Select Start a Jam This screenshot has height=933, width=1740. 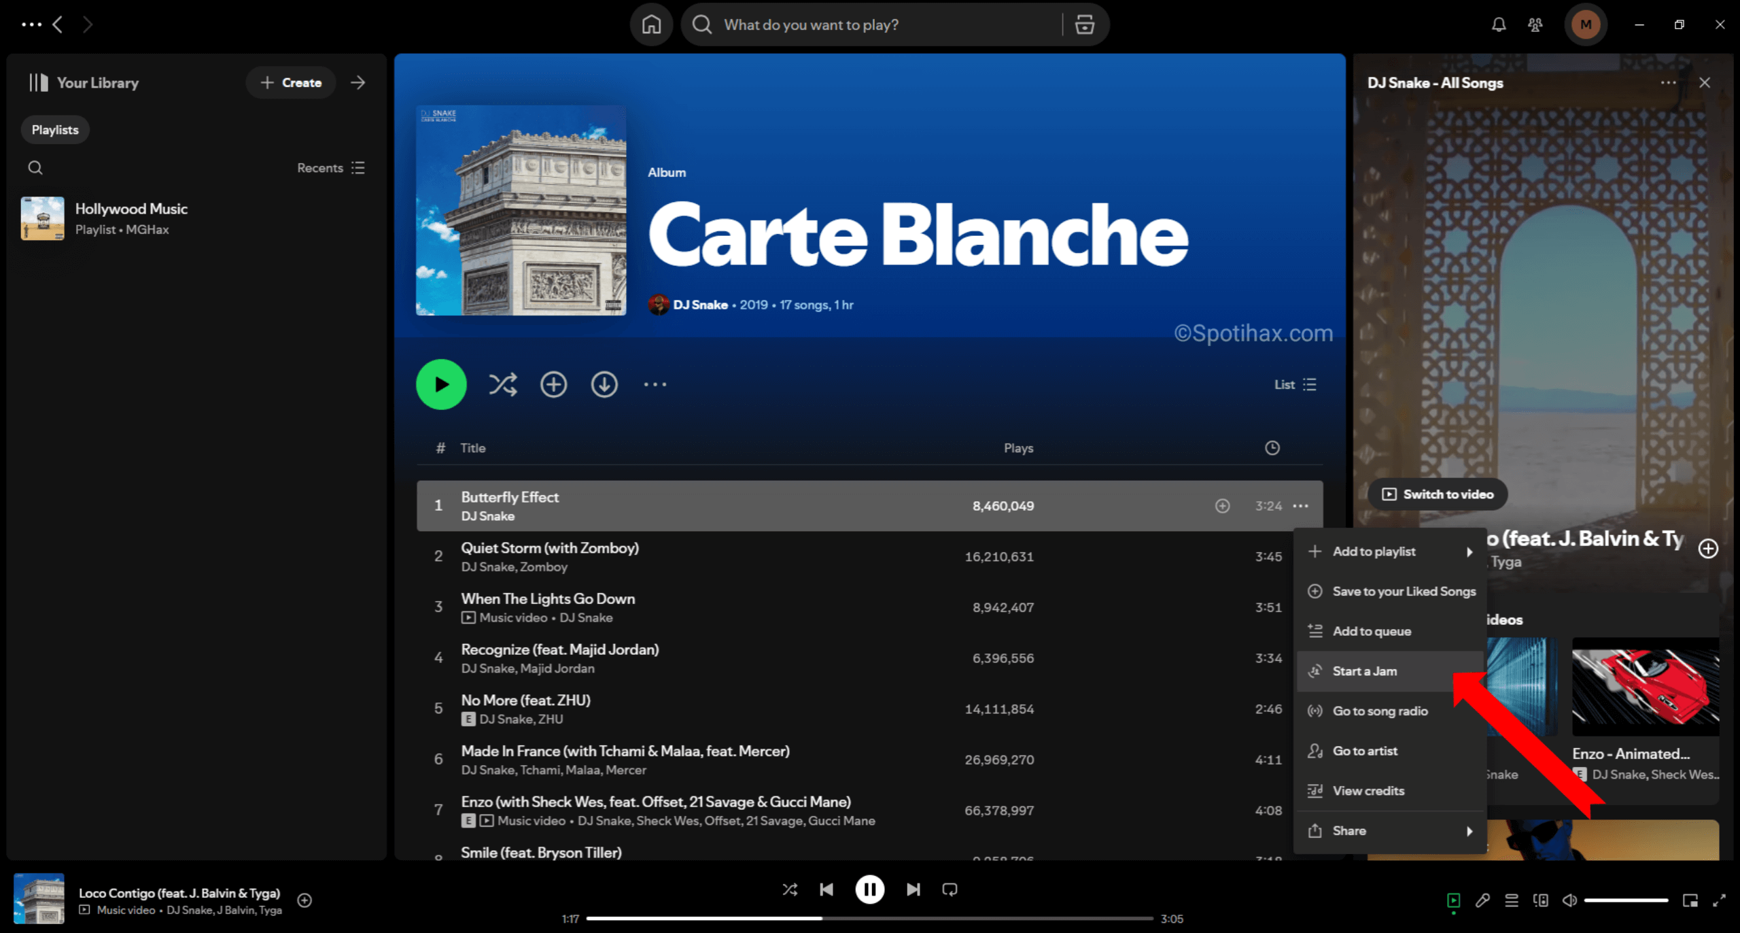click(x=1390, y=671)
